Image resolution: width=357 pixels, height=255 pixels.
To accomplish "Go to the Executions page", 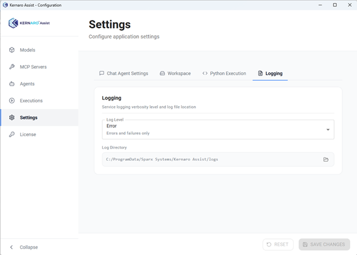I will [x=31, y=101].
